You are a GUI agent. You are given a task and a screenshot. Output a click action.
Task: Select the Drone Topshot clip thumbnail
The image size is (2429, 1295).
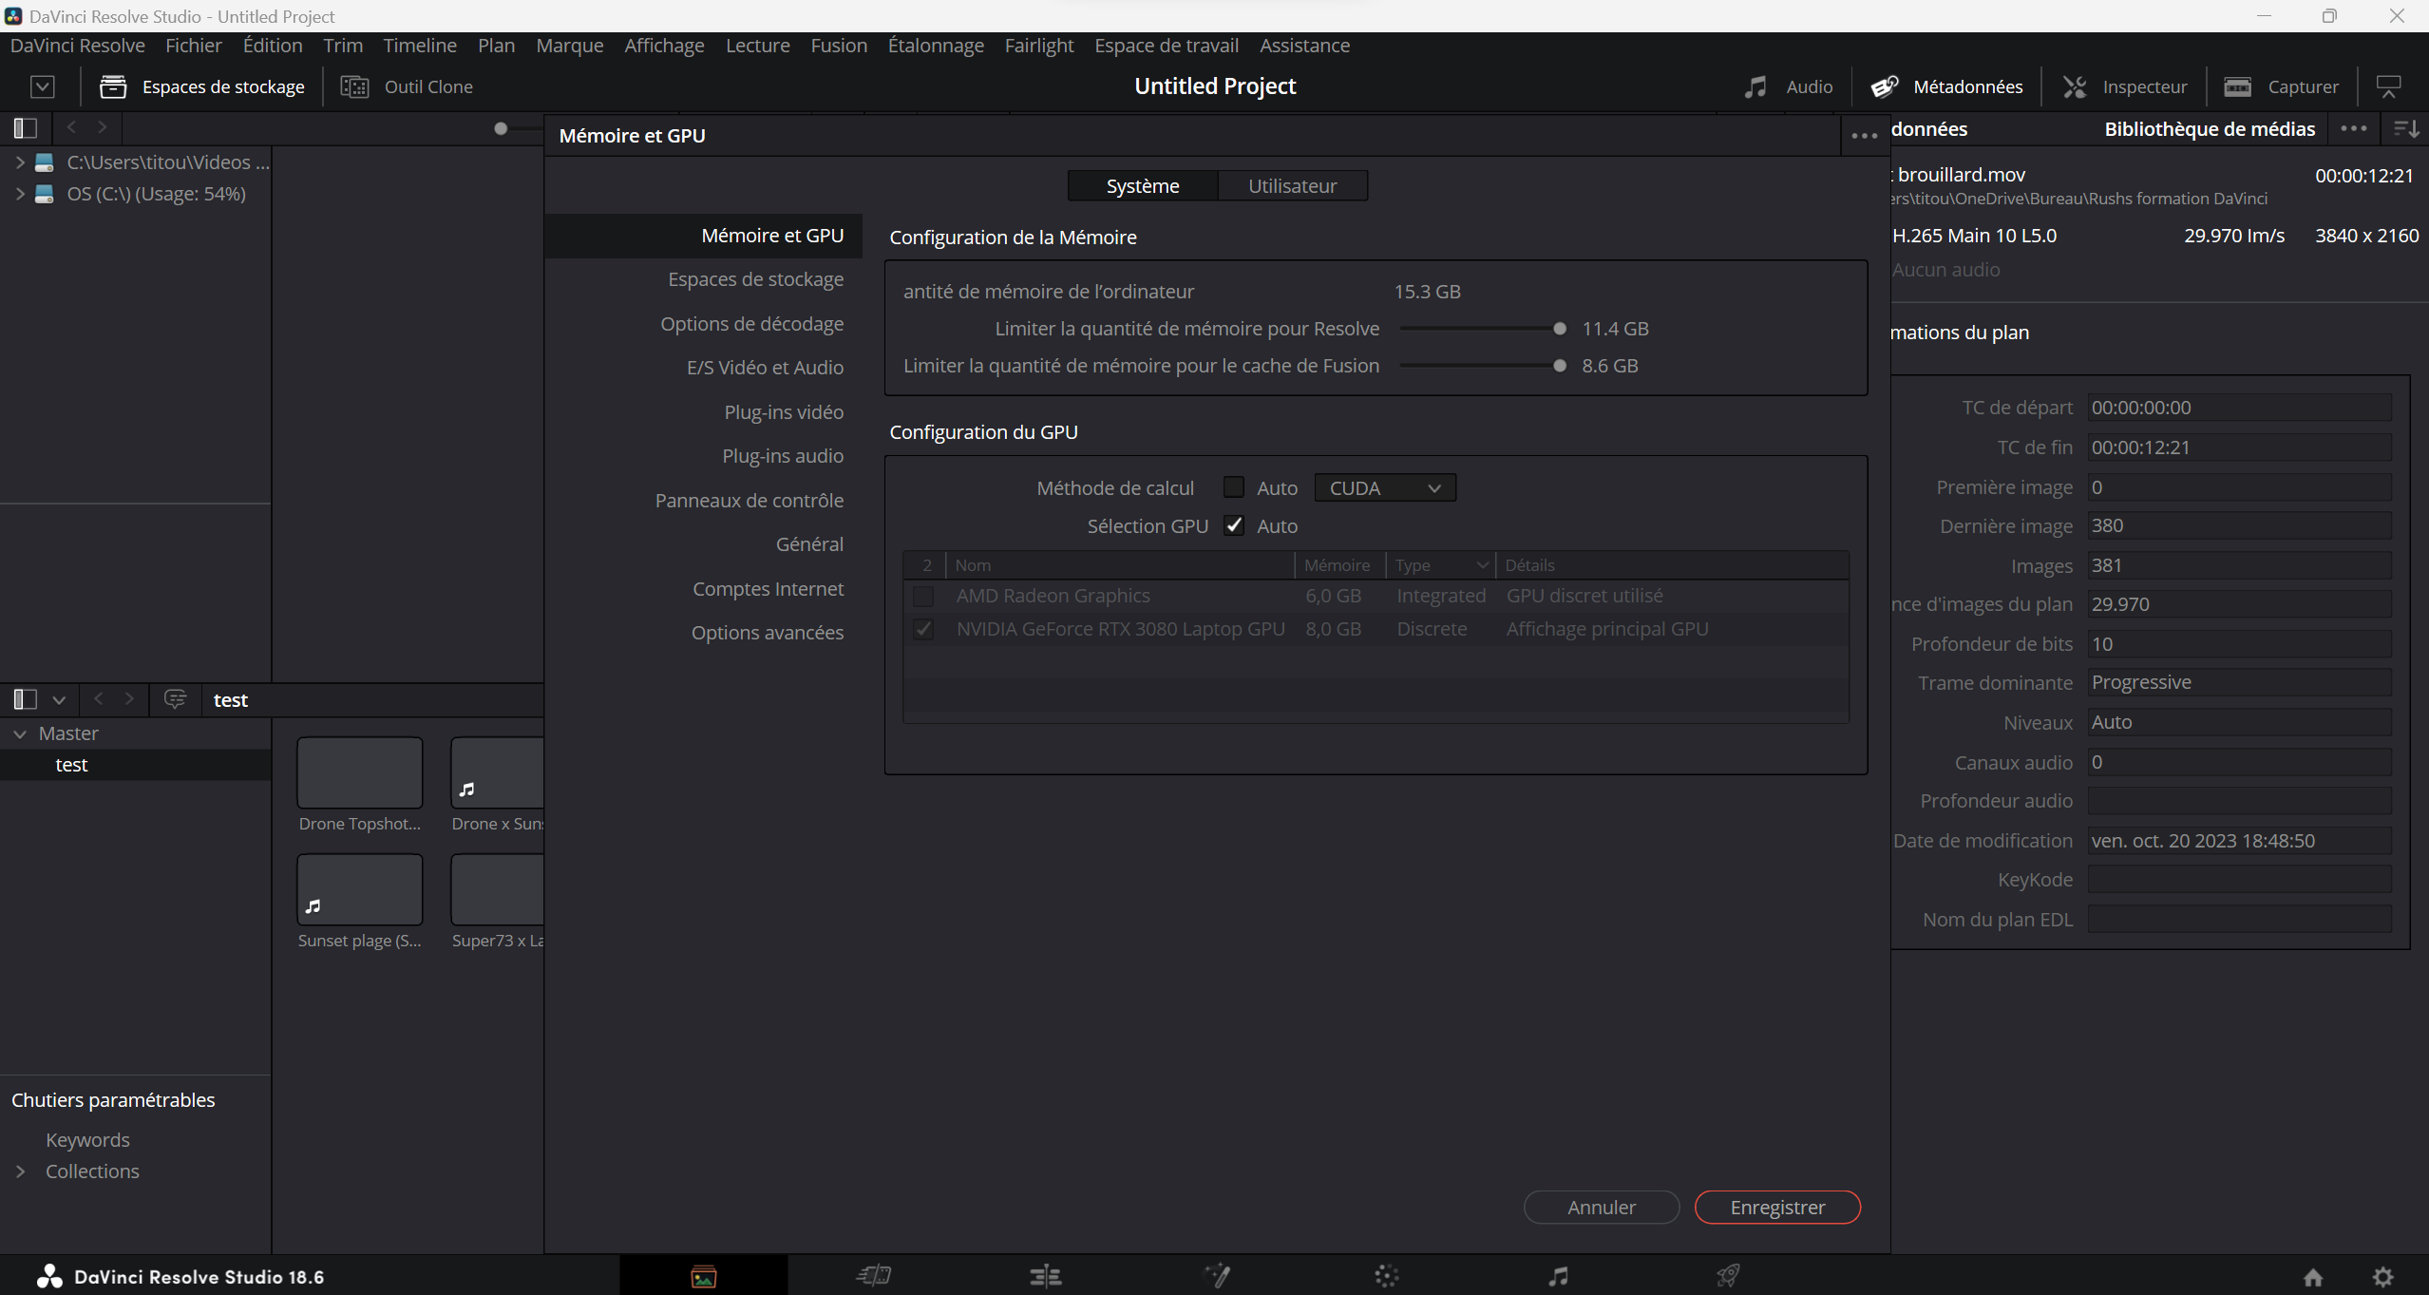click(359, 772)
